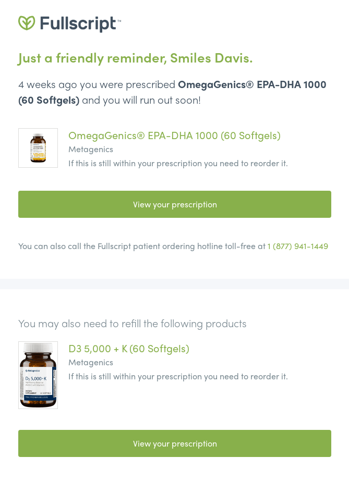This screenshot has height=482, width=349.
Task: Click the 60 Softgels label in the D3 link
Action: (x=159, y=348)
